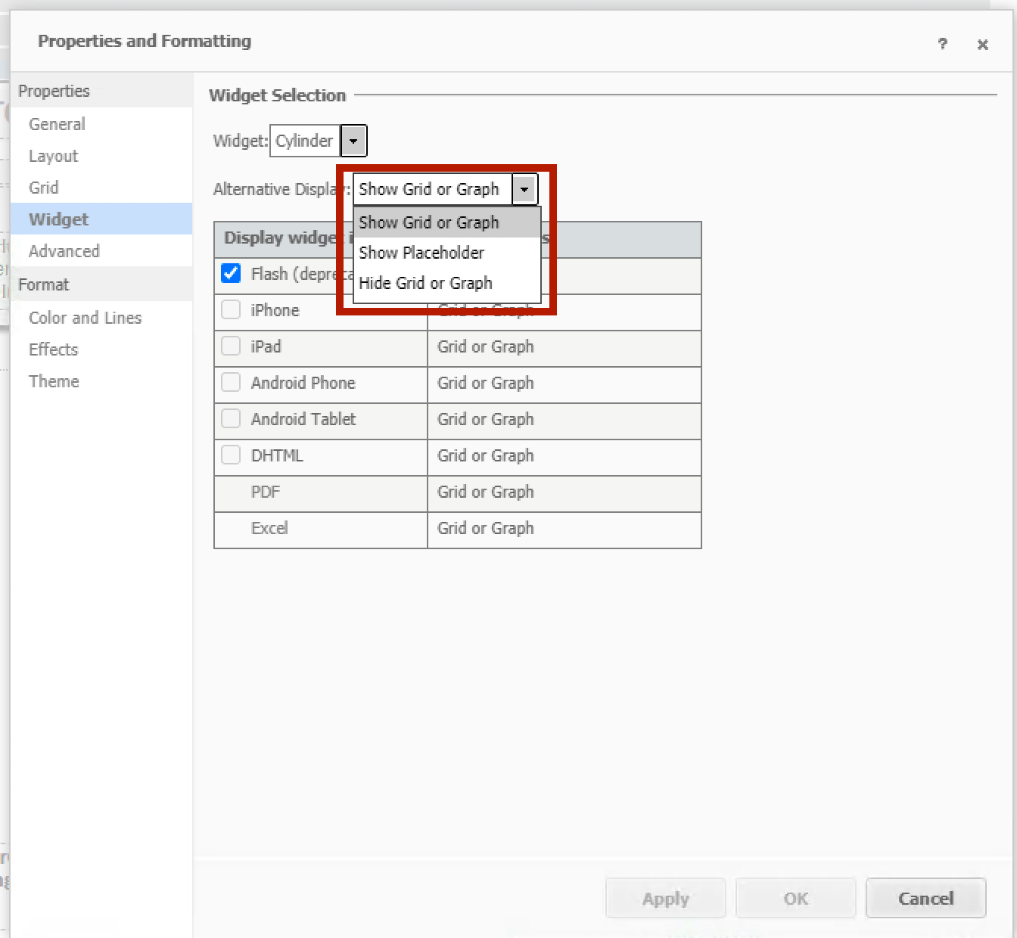Image resolution: width=1017 pixels, height=938 pixels.
Task: Tick the Android Phone checkbox
Action: click(x=231, y=382)
